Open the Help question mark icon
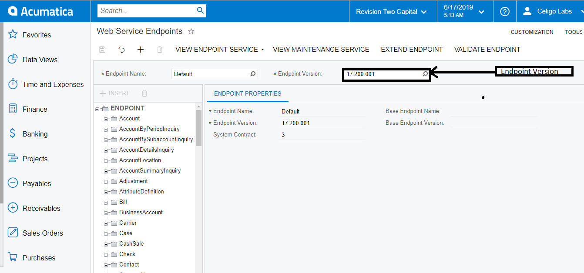This screenshot has height=273, width=584. (x=504, y=11)
